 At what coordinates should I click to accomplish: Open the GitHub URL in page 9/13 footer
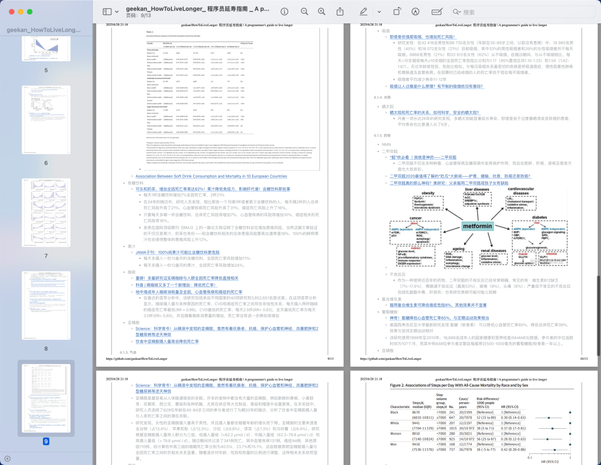[x=137, y=358]
